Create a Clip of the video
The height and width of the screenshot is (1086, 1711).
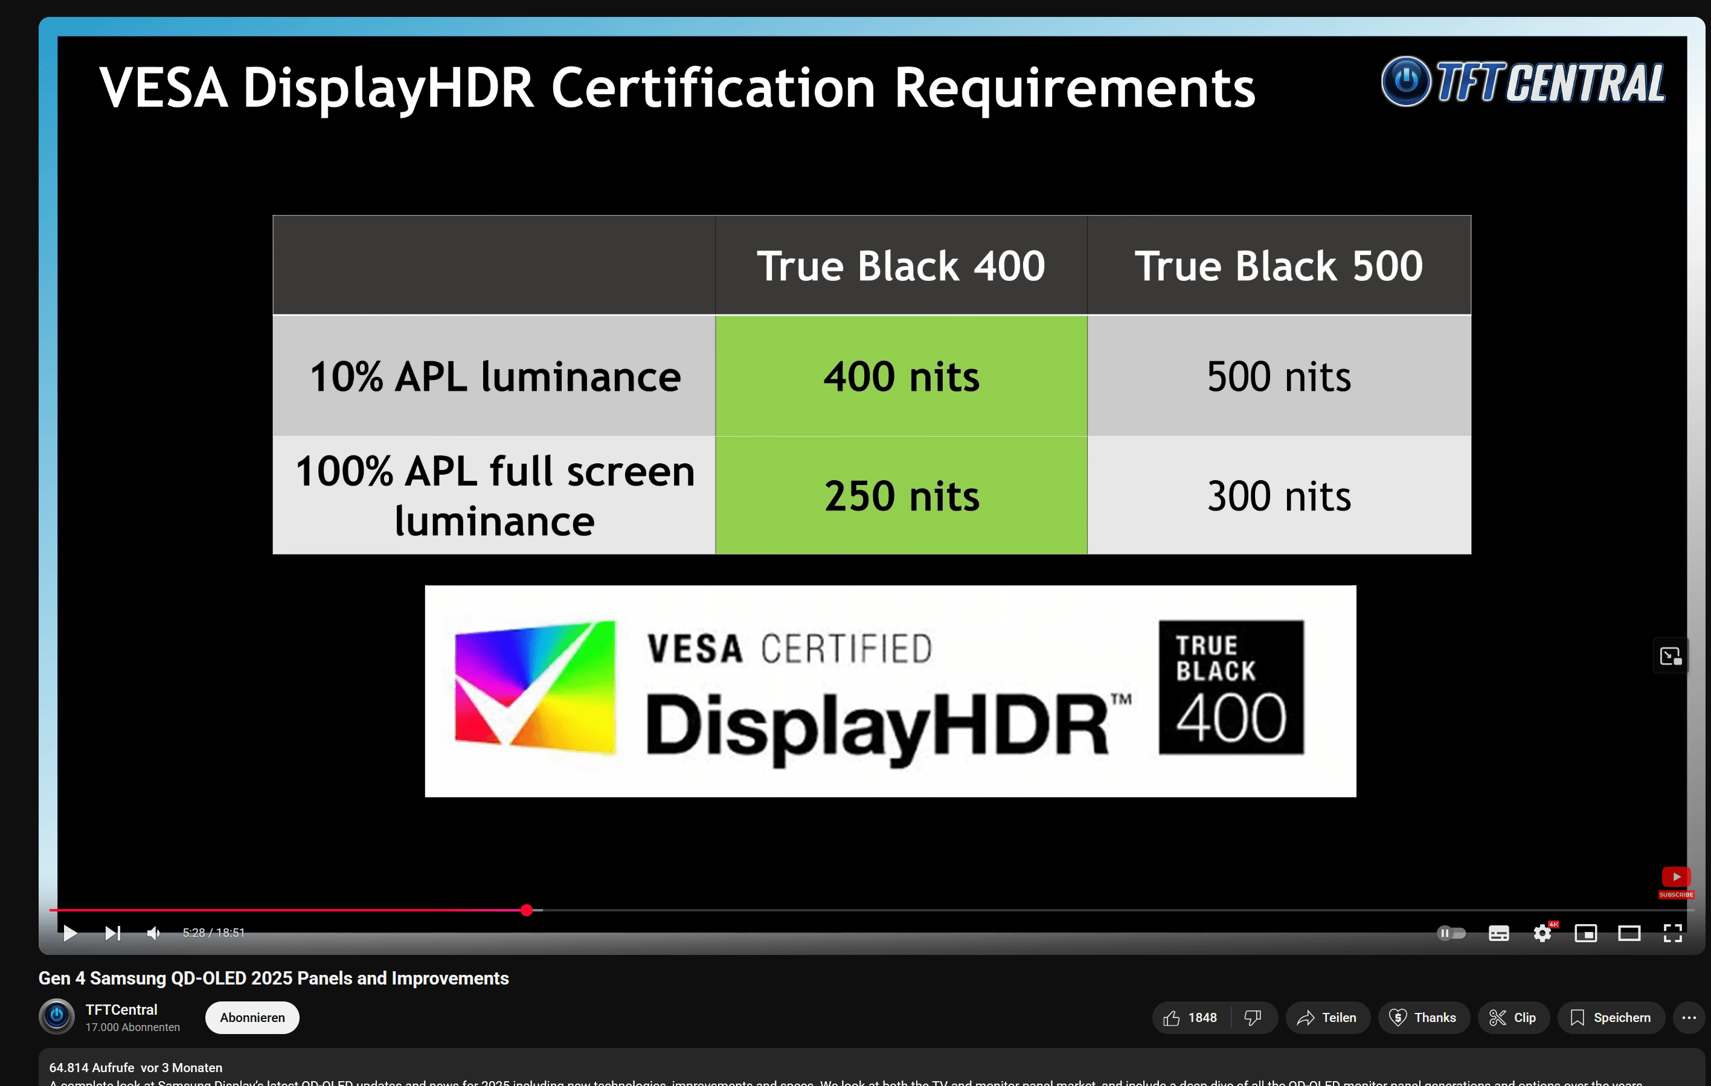coord(1514,1018)
